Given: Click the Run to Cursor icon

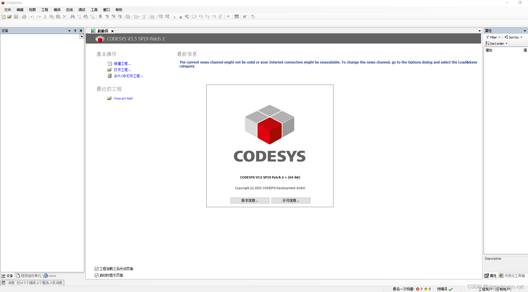Looking at the screenshot, I should click(214, 17).
